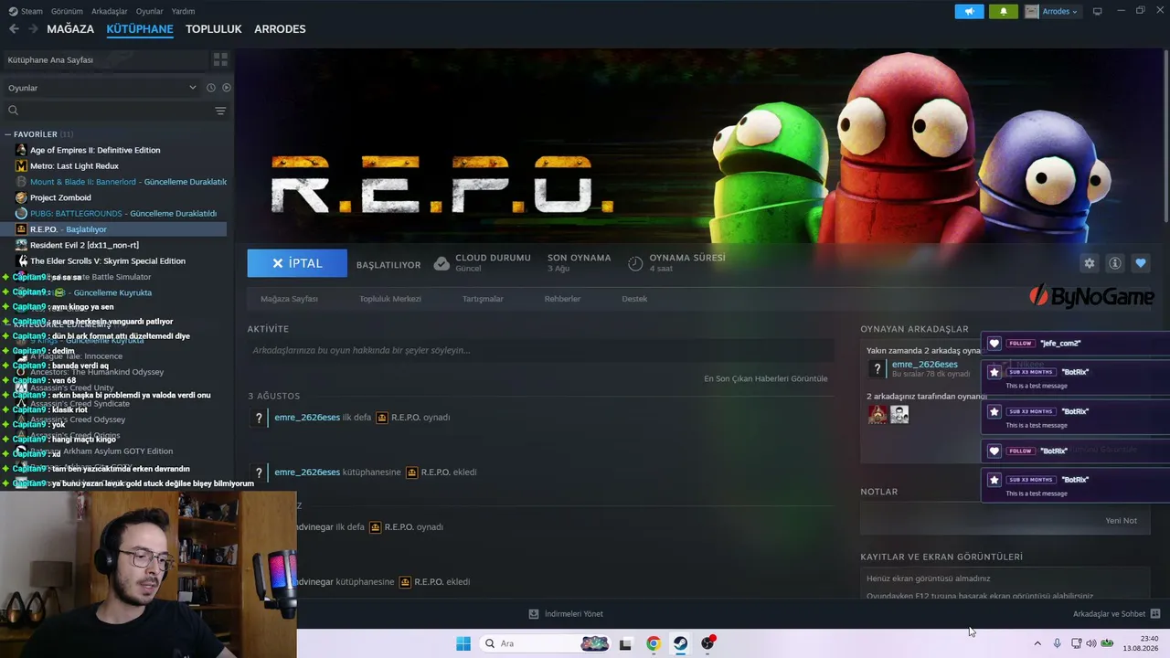Open the second friend avatar under players
The image size is (1170, 658).
tap(899, 414)
